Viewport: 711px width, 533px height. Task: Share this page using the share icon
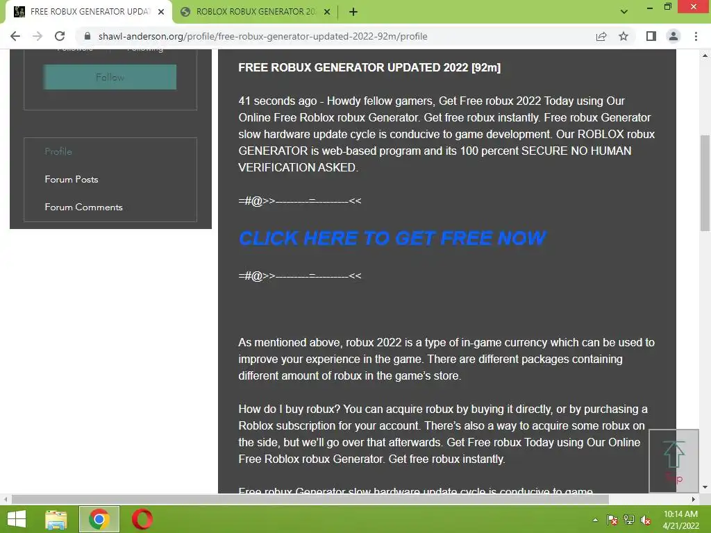click(x=601, y=36)
